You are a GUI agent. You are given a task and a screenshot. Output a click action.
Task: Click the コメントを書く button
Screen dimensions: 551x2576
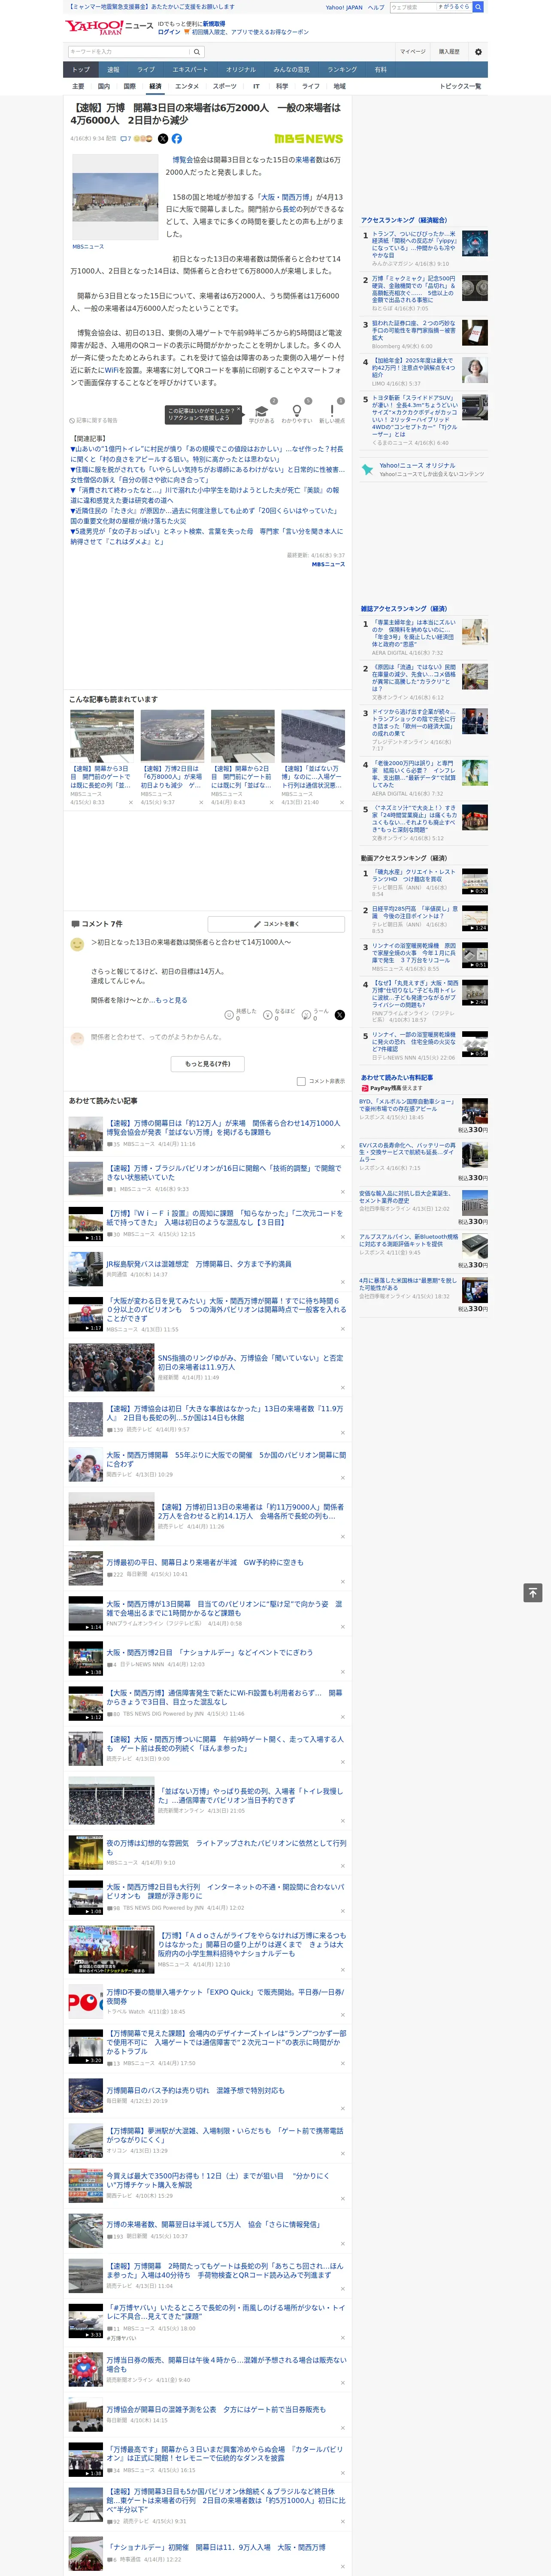pyautogui.click(x=276, y=924)
